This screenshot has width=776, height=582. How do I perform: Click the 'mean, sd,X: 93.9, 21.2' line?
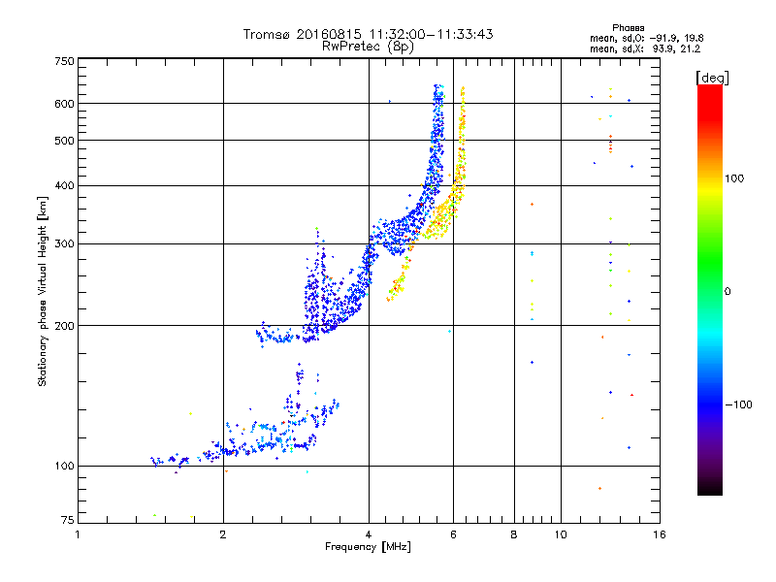pyautogui.click(x=645, y=48)
